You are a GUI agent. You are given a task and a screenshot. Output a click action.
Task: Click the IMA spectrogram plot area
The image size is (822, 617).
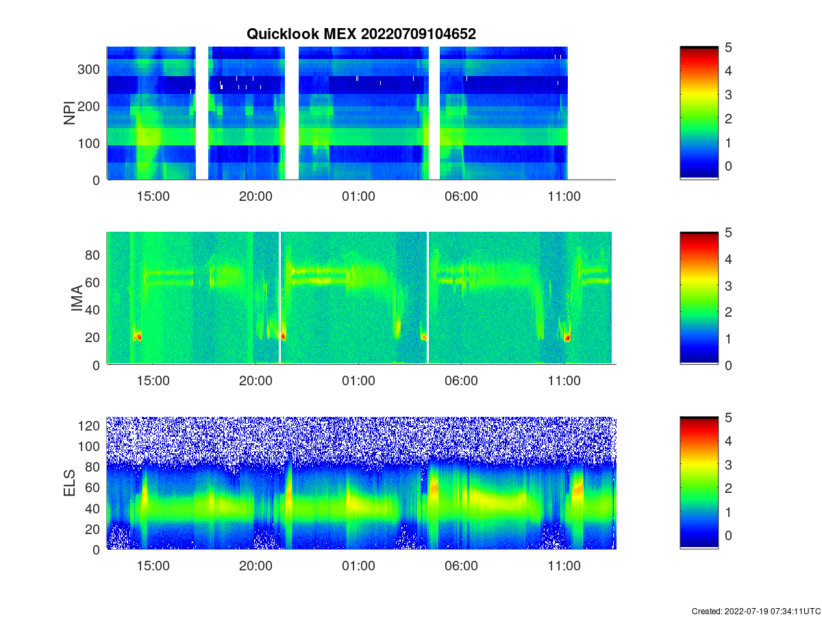[361, 298]
